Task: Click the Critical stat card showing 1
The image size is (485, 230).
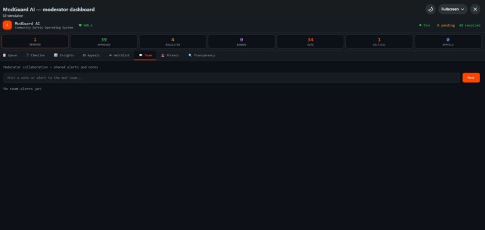Action: (x=379, y=41)
